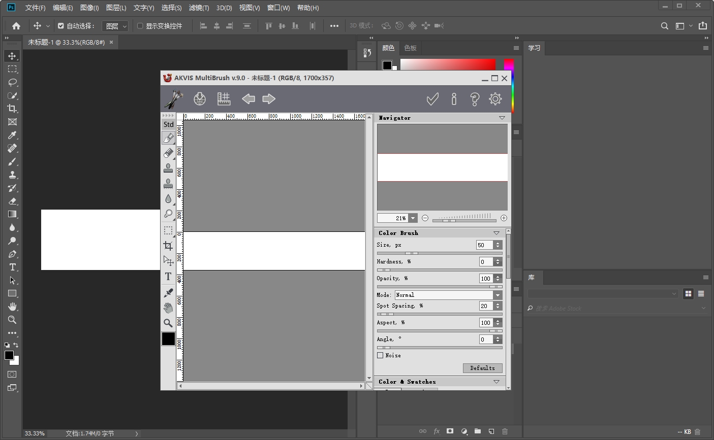The width and height of the screenshot is (714, 440).
Task: Click the Size px input field
Action: click(x=484, y=245)
